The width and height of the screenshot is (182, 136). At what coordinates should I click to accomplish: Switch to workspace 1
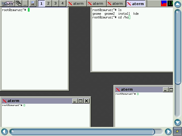pos(41,3)
